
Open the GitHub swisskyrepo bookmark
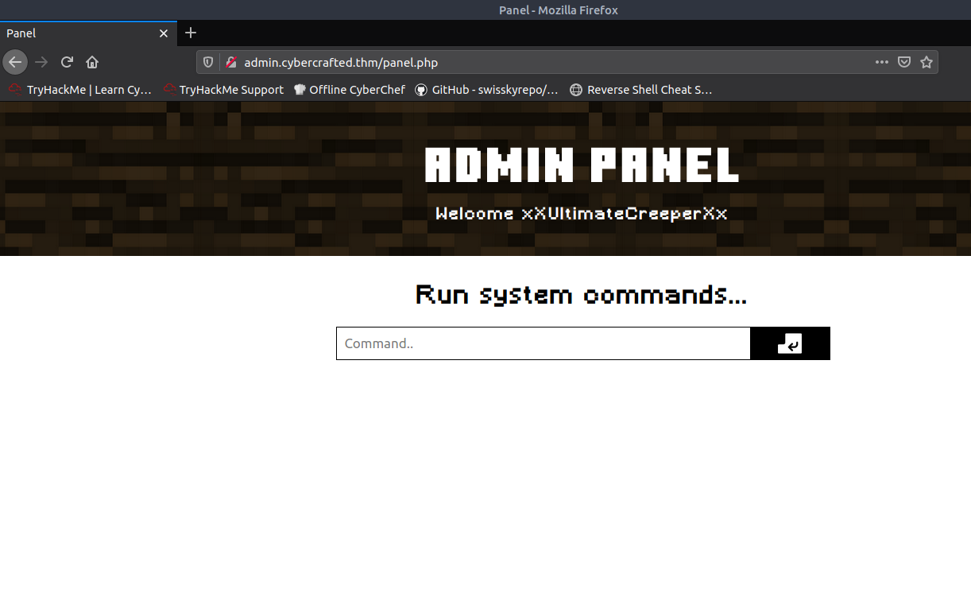click(486, 90)
